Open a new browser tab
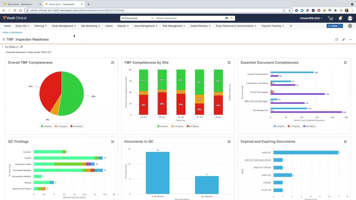 (x=88, y=4)
